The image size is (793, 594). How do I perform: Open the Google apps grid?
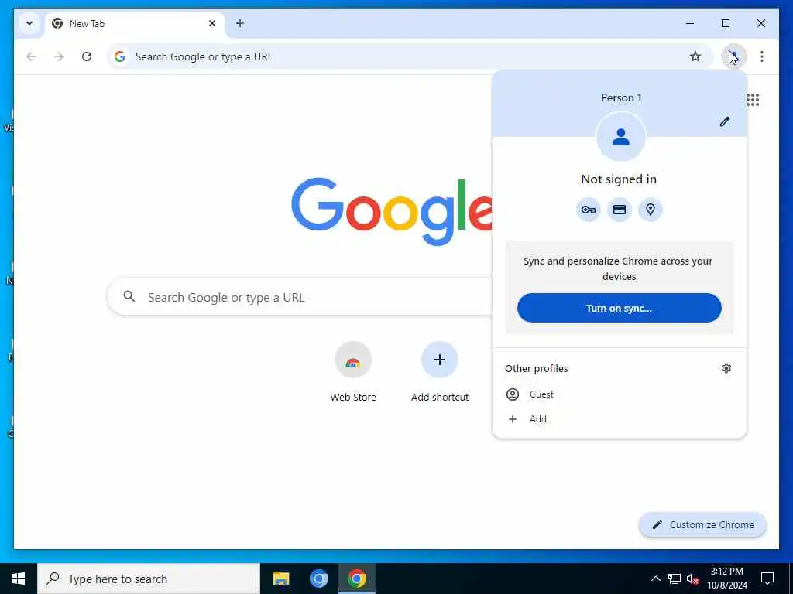753,100
